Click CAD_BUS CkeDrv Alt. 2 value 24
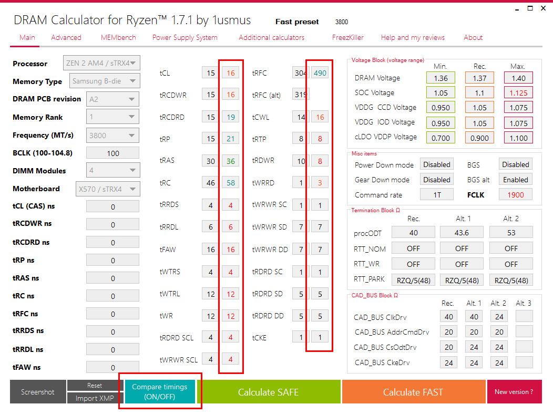Screen dimensions: 553x415 point(499,363)
